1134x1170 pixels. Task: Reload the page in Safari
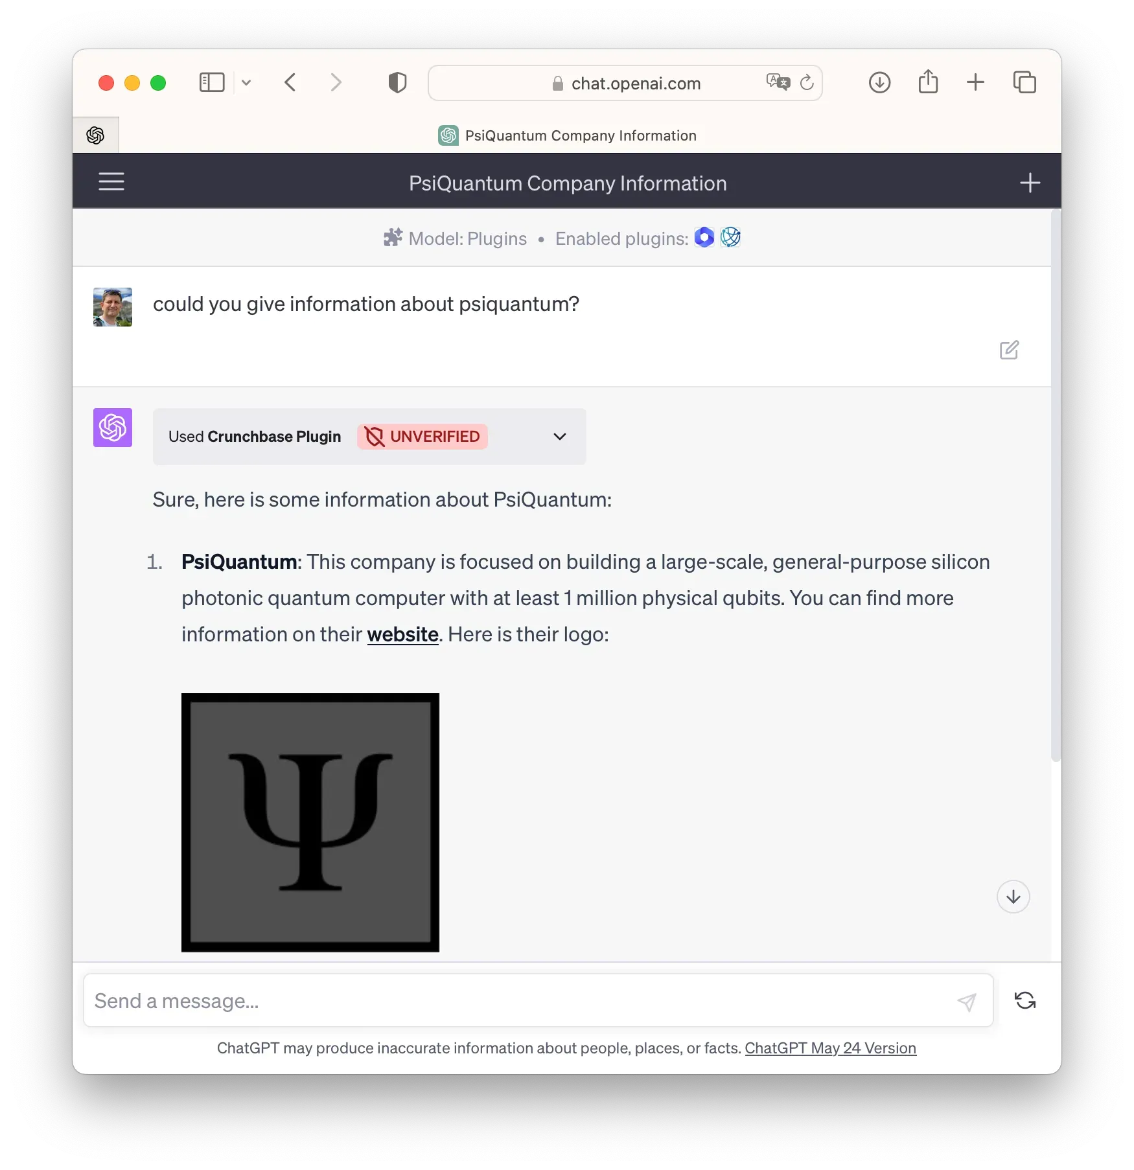pyautogui.click(x=807, y=82)
